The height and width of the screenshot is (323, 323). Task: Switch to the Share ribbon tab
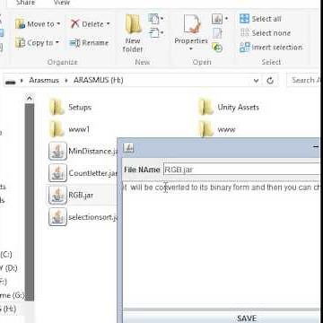(25, 3)
